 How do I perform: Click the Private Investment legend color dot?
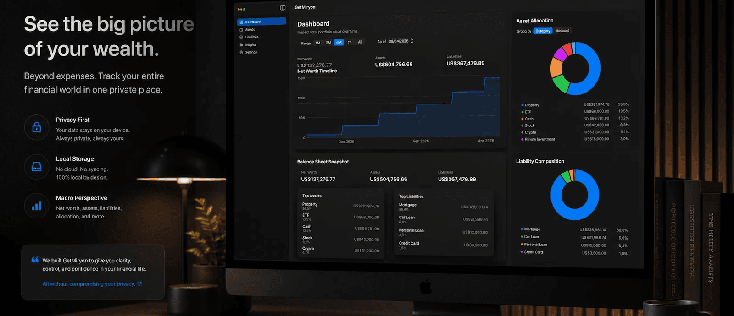pos(522,139)
